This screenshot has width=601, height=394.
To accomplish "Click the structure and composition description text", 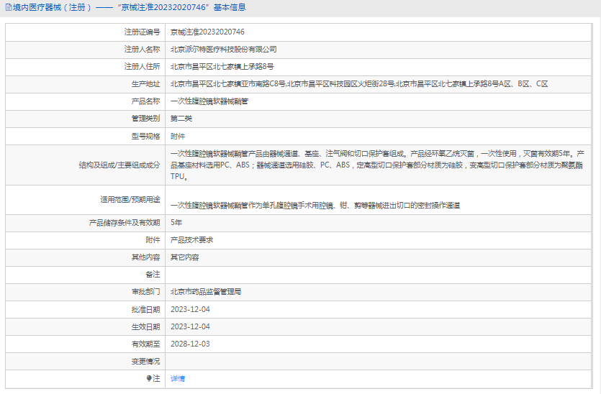I will (377, 165).
